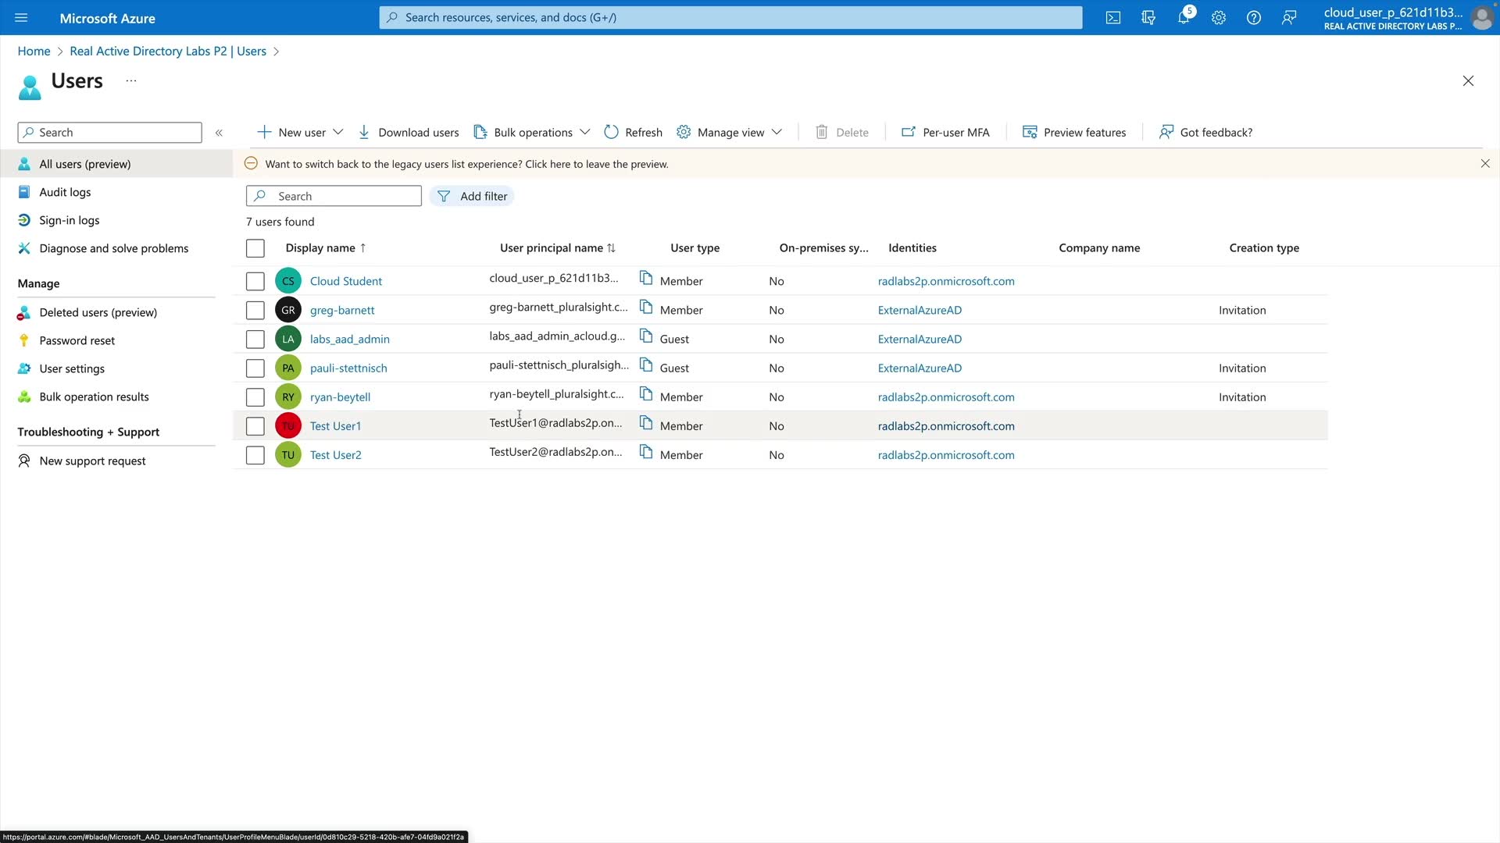Expand the Bulk operations dropdown
This screenshot has height=843, width=1500.
[x=584, y=133]
